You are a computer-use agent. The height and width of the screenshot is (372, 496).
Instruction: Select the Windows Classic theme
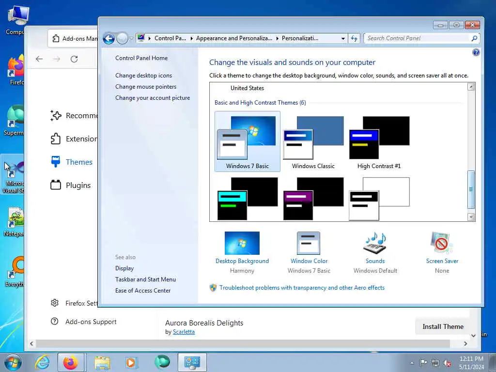[313, 141]
